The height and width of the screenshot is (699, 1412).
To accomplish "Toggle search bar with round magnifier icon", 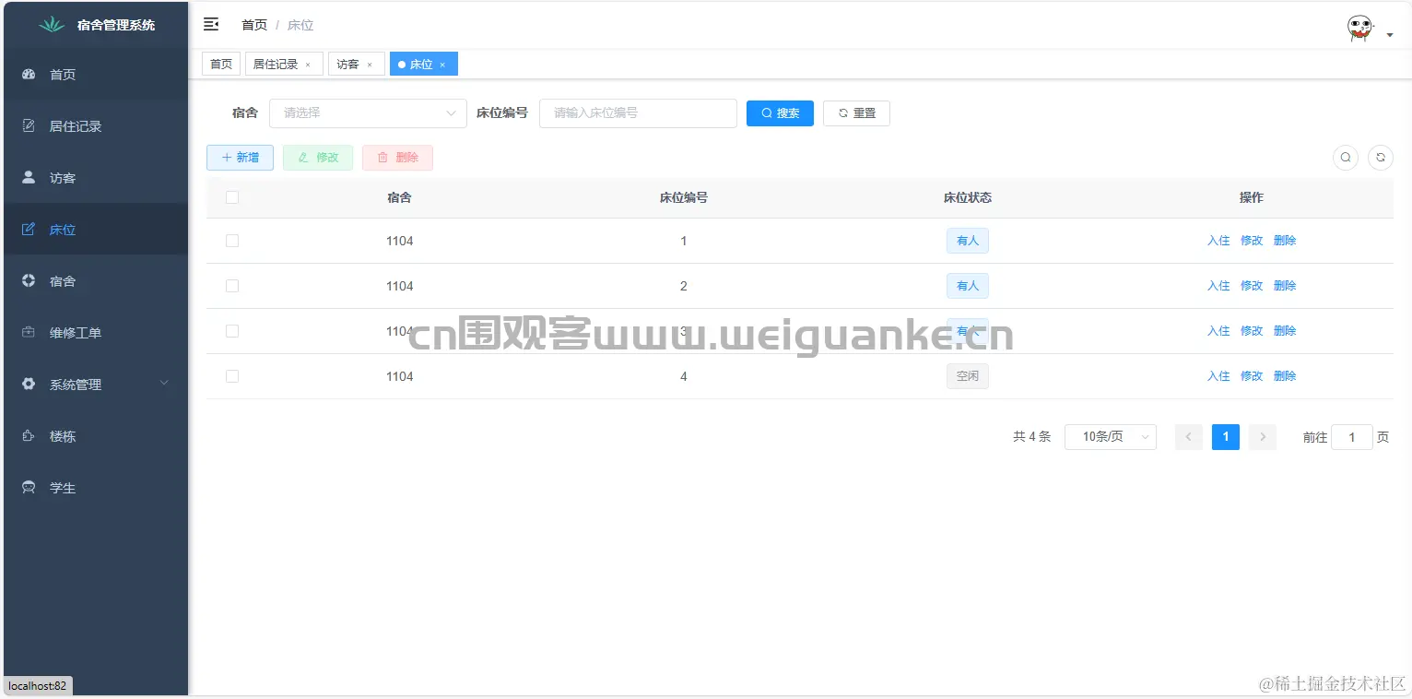I will pos(1346,158).
